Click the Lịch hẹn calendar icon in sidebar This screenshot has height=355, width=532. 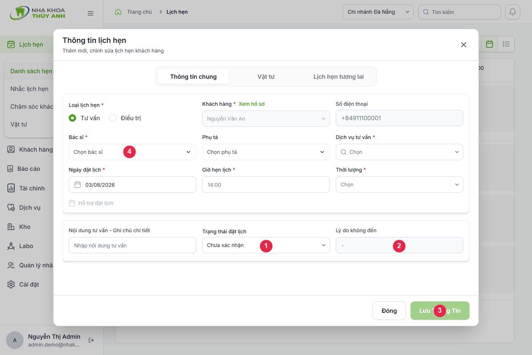tap(11, 44)
